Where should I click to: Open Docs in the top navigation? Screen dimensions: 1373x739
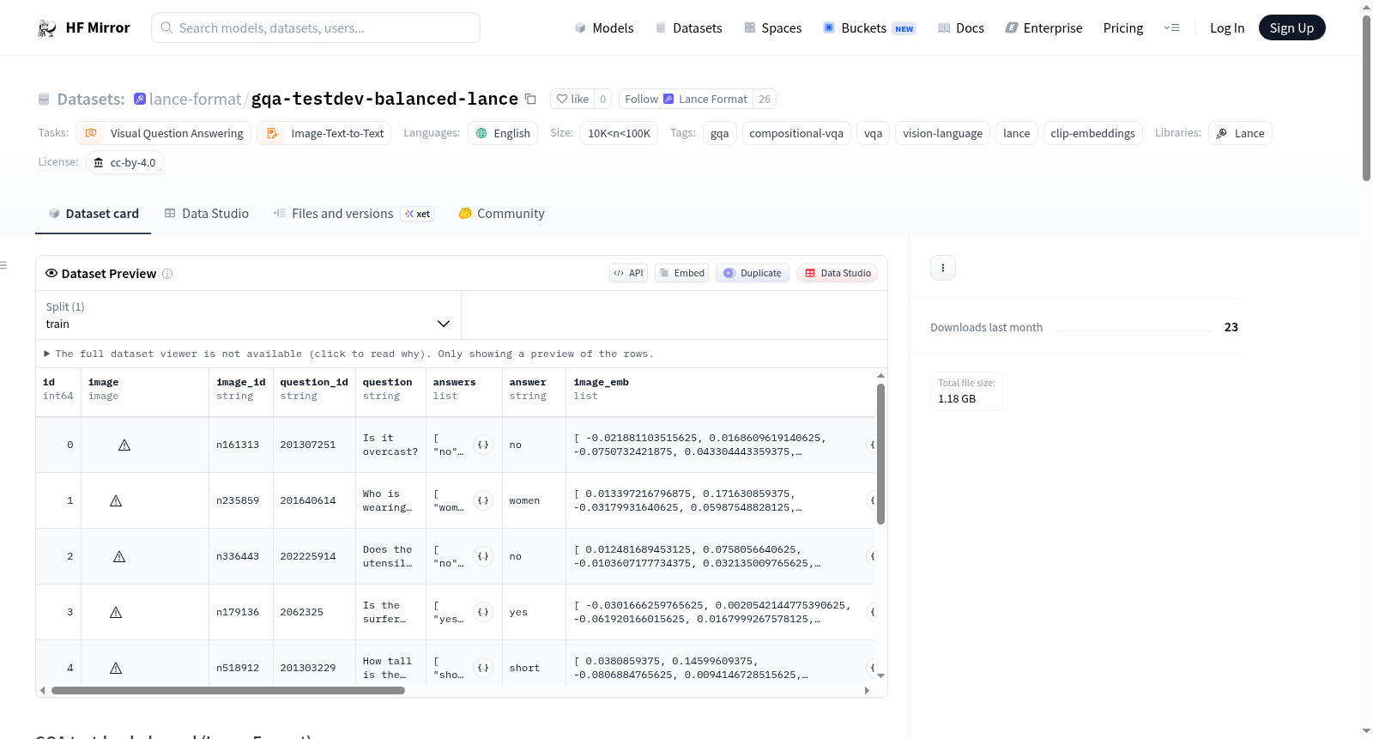tap(960, 28)
